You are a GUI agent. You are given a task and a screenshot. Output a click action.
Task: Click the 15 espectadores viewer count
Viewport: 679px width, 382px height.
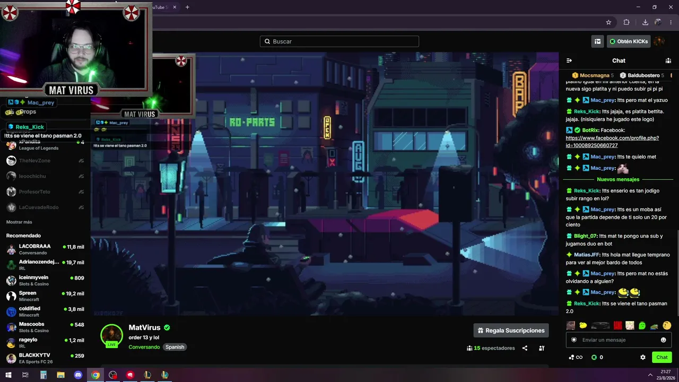click(491, 348)
